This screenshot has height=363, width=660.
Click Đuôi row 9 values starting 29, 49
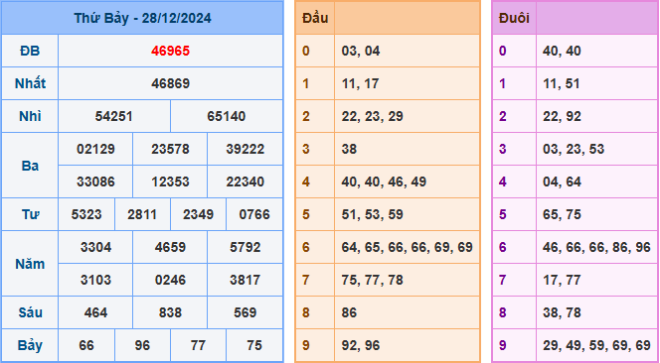596,345
